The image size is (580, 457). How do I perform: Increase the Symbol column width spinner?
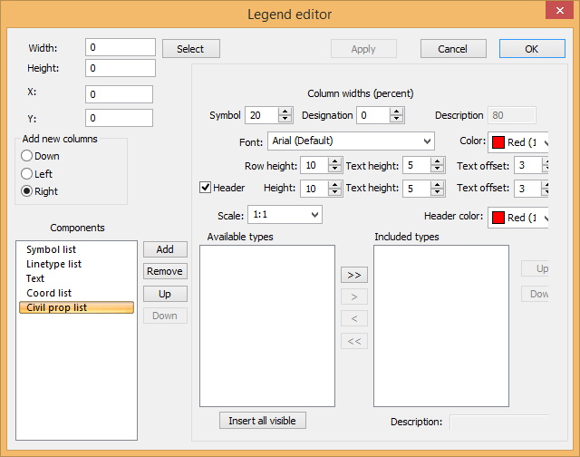point(285,112)
